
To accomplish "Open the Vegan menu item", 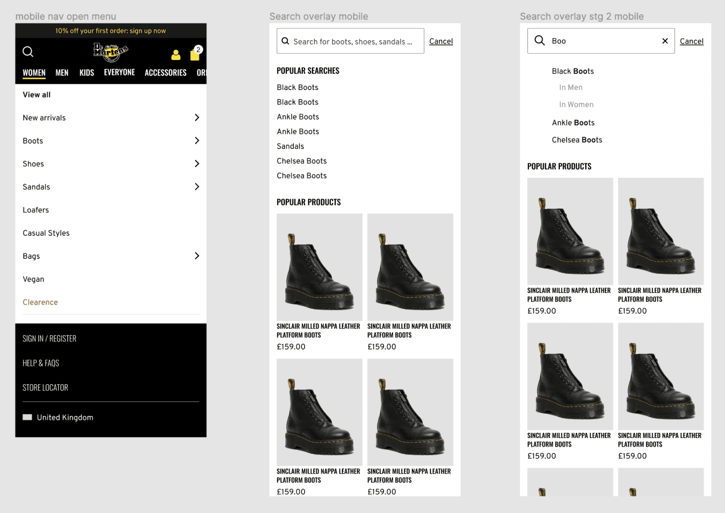I will [33, 279].
